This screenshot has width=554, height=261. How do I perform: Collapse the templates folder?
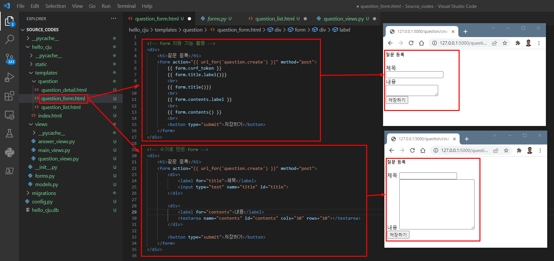click(x=31, y=73)
